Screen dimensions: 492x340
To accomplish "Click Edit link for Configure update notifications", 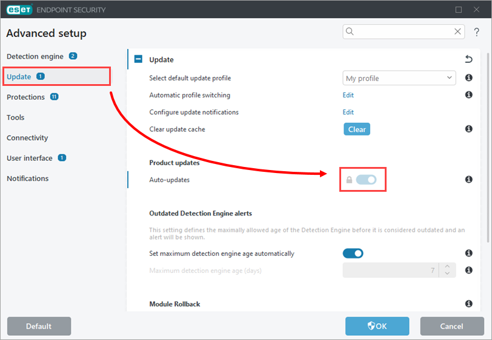I will pyautogui.click(x=348, y=112).
